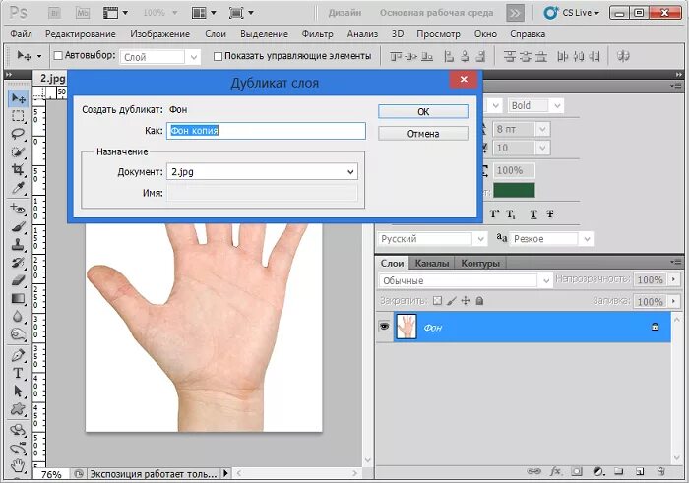The image size is (689, 483).
Task: Select the Eraser tool
Action: point(18,280)
